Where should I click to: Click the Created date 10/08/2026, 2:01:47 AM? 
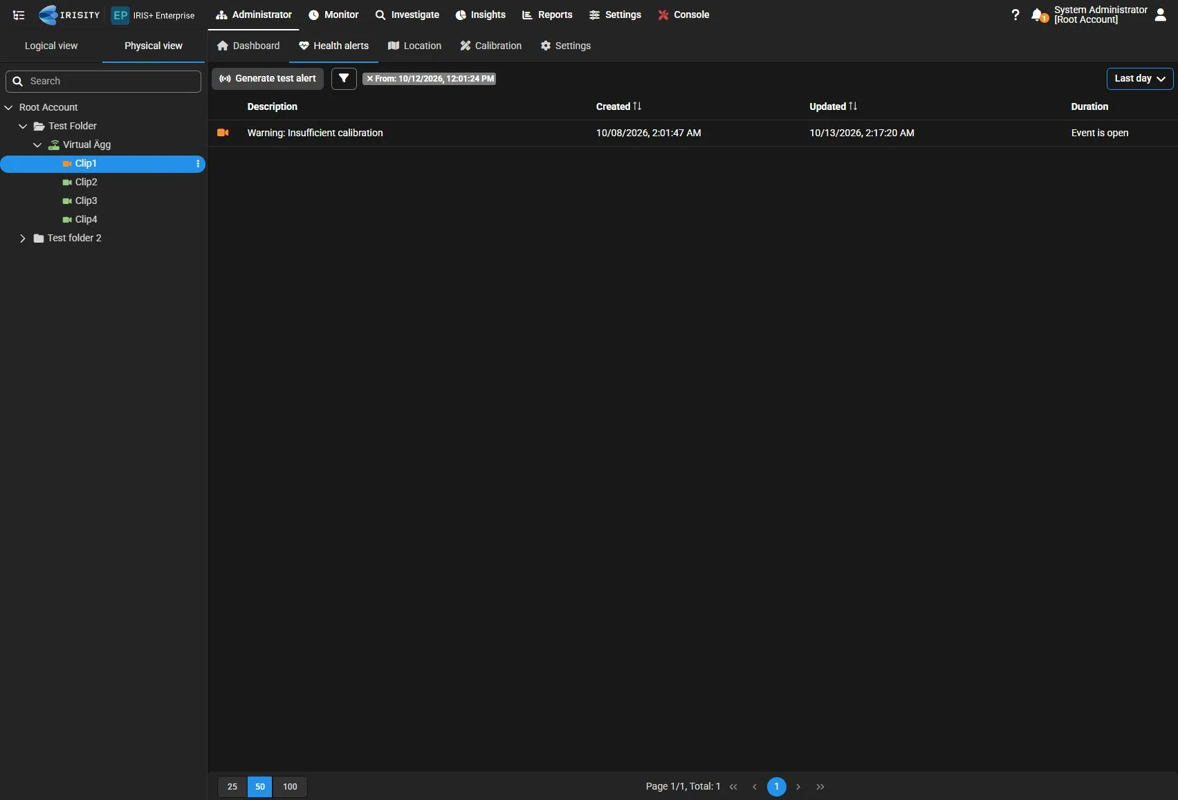pos(649,133)
